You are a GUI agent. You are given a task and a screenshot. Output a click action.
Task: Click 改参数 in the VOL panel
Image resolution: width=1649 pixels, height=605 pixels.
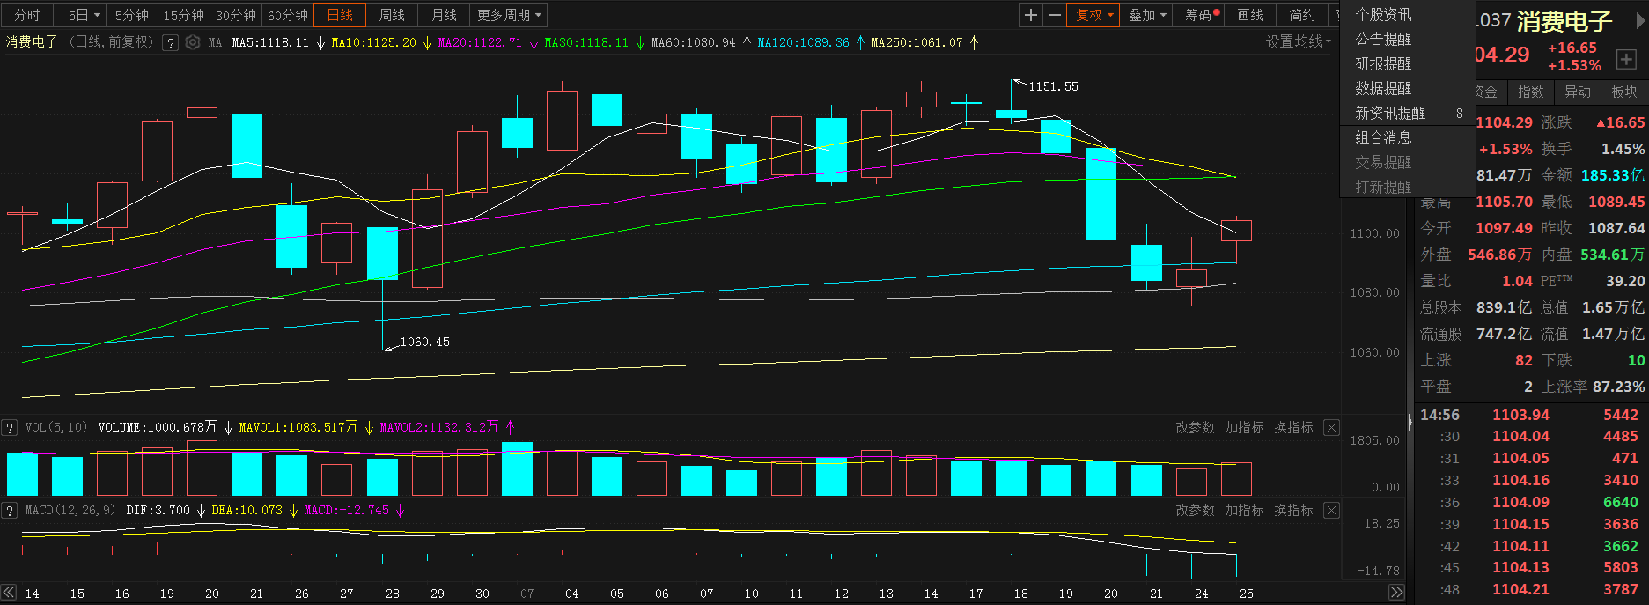[x=1195, y=428]
